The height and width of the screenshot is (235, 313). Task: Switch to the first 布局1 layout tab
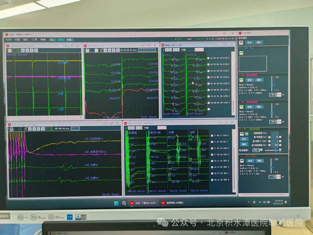pyautogui.click(x=61, y=40)
